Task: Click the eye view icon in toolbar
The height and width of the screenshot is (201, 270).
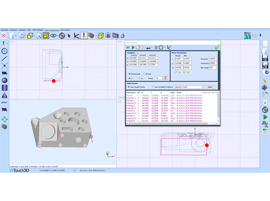Action: [x=53, y=35]
